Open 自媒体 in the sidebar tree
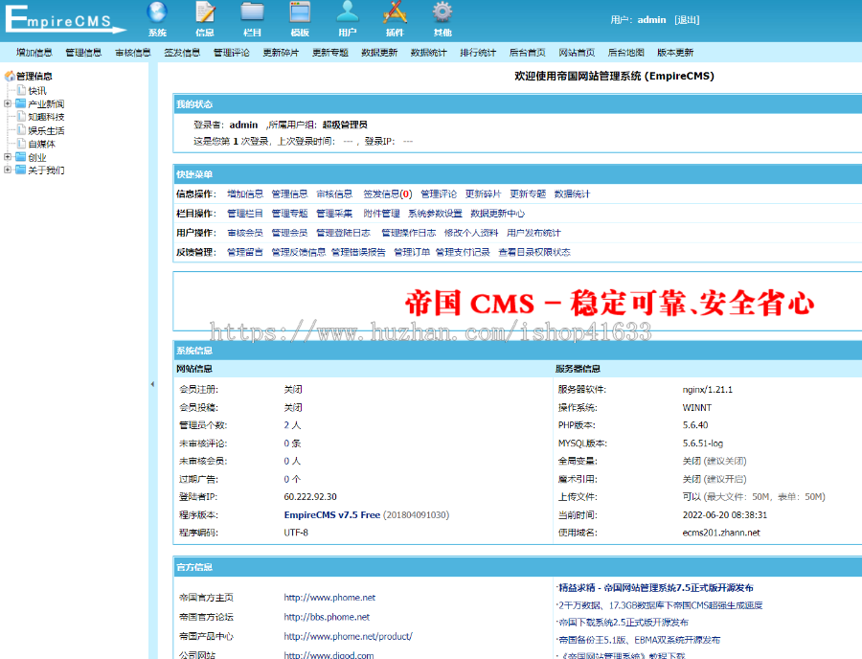Viewport: 862px width, 659px height. tap(42, 144)
